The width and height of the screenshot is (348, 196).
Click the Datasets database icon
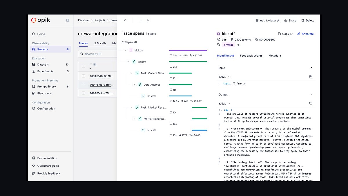click(34, 64)
